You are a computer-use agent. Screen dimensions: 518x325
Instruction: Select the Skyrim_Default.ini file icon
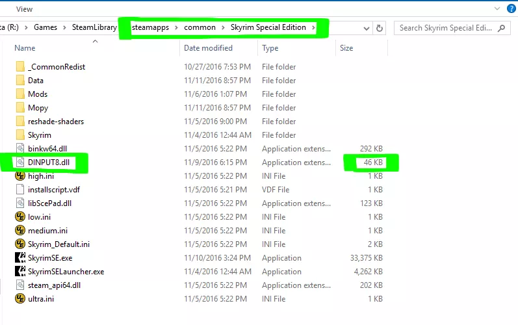pyautogui.click(x=20, y=244)
